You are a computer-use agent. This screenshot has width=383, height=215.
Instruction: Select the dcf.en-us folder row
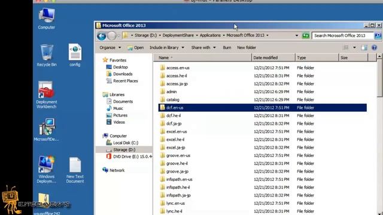263,107
